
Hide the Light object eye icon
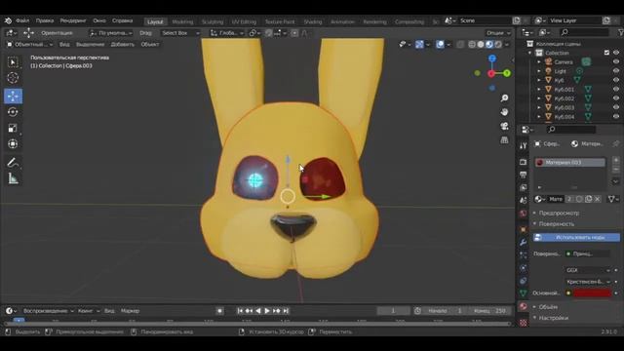pyautogui.click(x=616, y=71)
